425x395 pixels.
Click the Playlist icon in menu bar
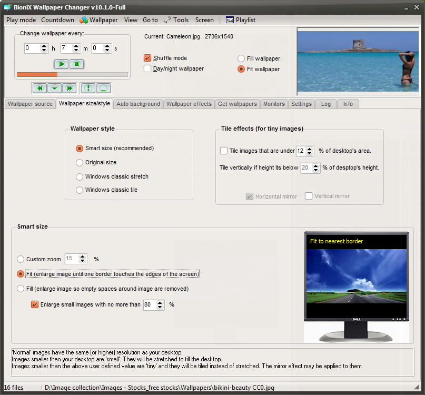[230, 20]
